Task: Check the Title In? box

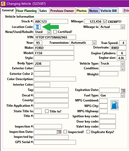Action: pyautogui.click(x=47, y=111)
